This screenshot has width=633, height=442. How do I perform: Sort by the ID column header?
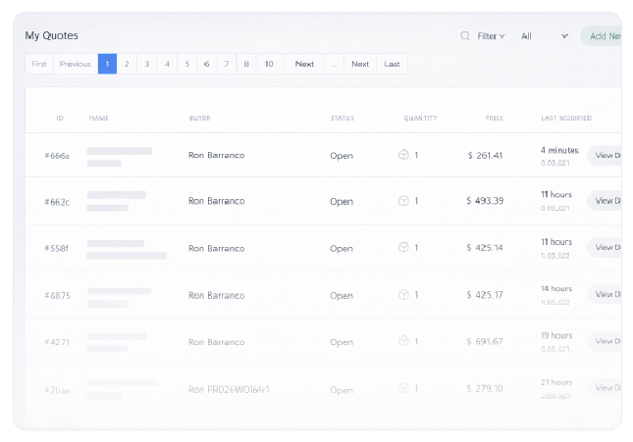pyautogui.click(x=60, y=119)
